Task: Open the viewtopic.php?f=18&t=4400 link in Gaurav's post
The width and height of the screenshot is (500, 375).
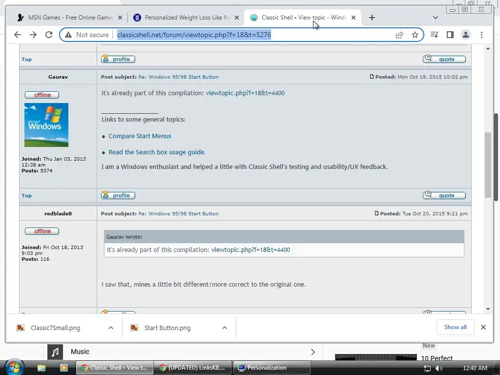Action: pyautogui.click(x=245, y=93)
